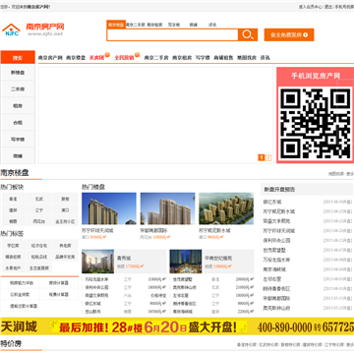Select the 商铺 search tab
Screen dimensions: 354x354
pos(194,25)
